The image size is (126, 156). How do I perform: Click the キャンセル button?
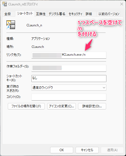87,150
